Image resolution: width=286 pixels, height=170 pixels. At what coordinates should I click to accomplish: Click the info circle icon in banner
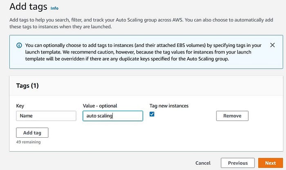pyautogui.click(x=19, y=45)
